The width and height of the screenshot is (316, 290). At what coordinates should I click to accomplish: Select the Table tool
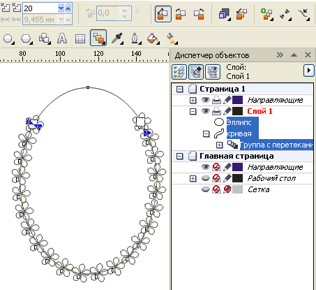tap(80, 38)
